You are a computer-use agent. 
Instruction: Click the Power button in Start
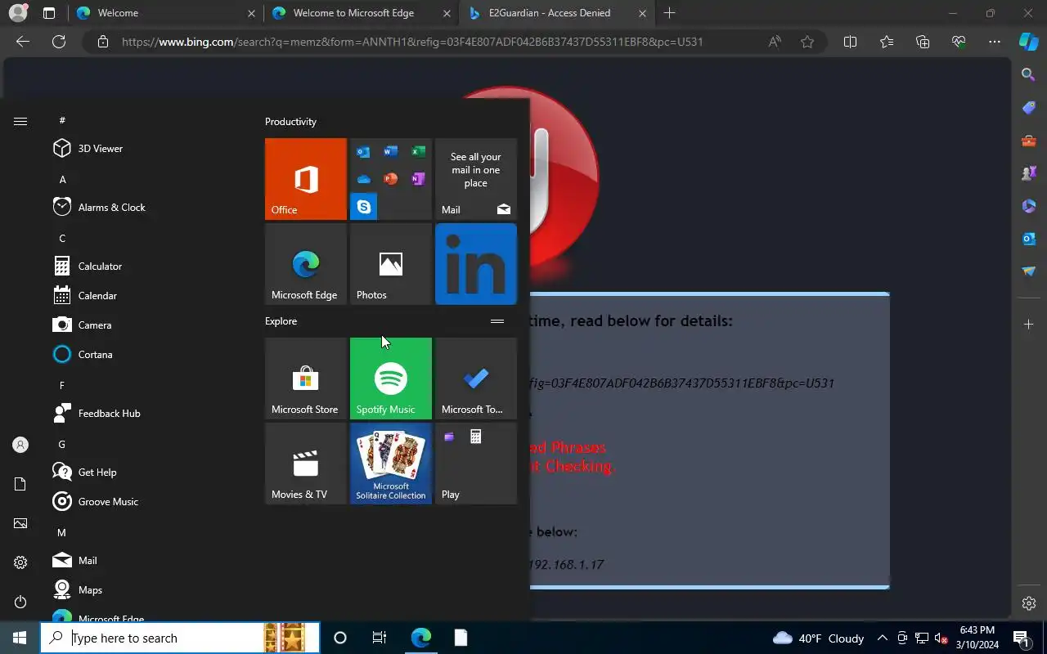point(20,602)
